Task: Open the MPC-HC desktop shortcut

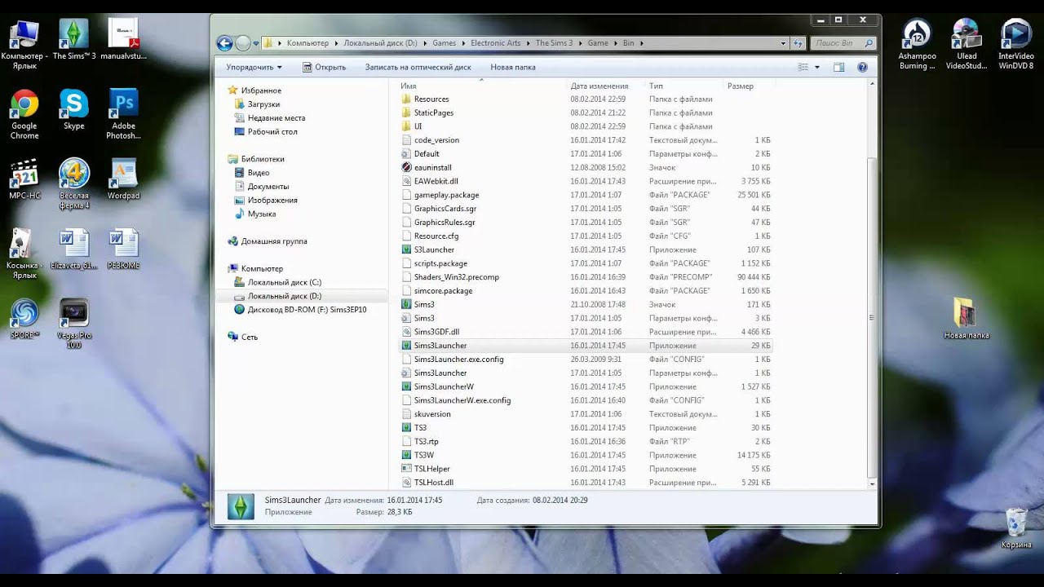Action: (24, 179)
